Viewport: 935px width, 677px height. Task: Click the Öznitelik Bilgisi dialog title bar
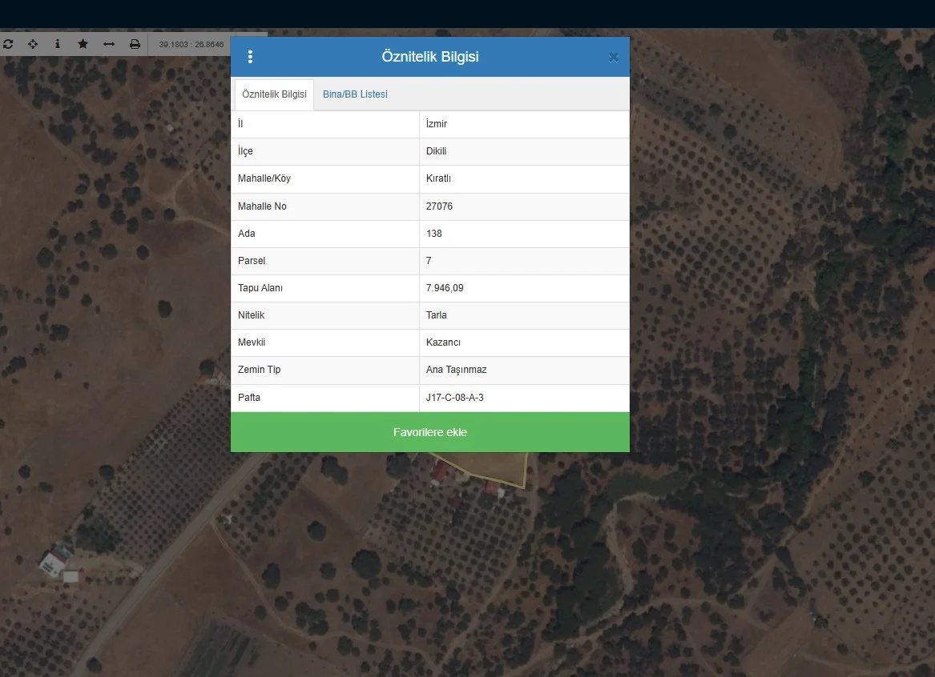coord(430,57)
